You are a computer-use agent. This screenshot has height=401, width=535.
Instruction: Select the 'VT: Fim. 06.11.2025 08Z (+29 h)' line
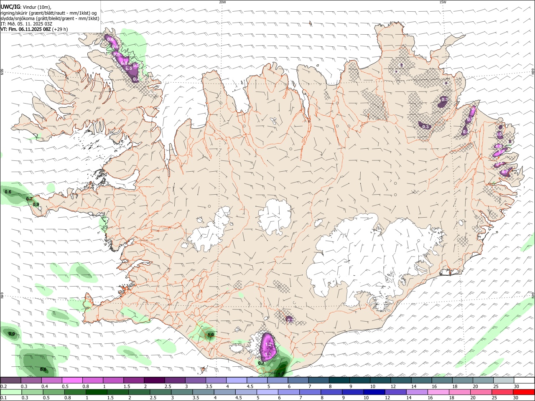[34, 29]
